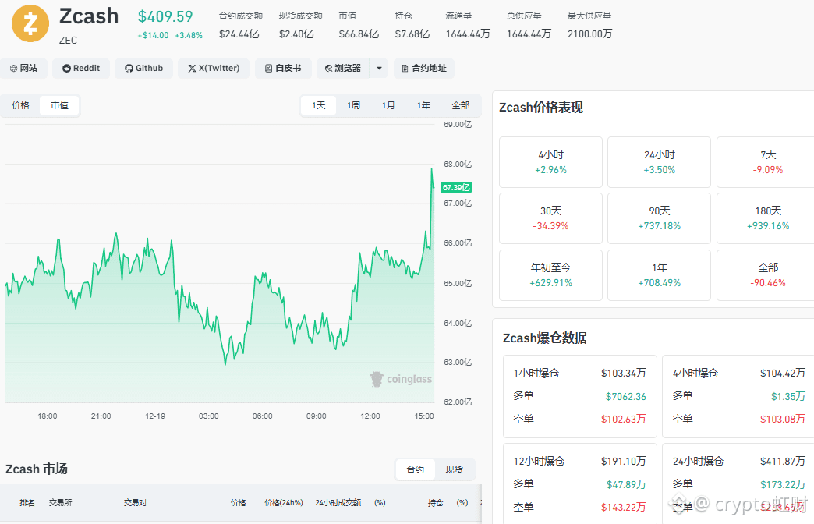The image size is (814, 524).
Task: Select the 1周 time range
Action: coord(353,105)
